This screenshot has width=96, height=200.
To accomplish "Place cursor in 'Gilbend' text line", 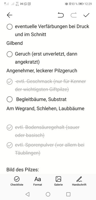I will [x=15, y=43].
